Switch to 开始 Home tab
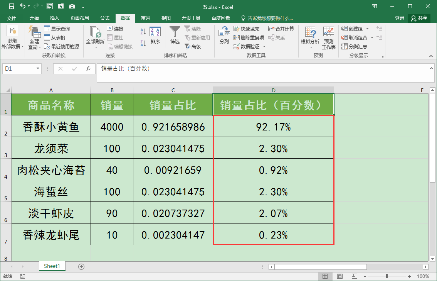This screenshot has width=437, height=281. (34, 18)
